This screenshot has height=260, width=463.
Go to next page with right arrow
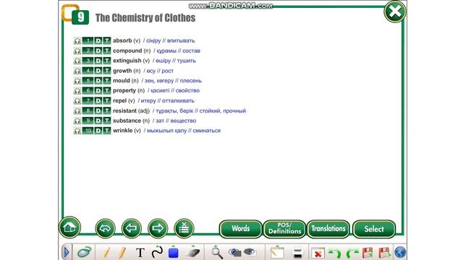[x=158, y=228]
